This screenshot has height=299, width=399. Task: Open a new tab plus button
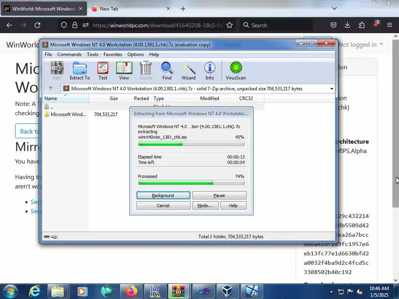click(x=183, y=9)
